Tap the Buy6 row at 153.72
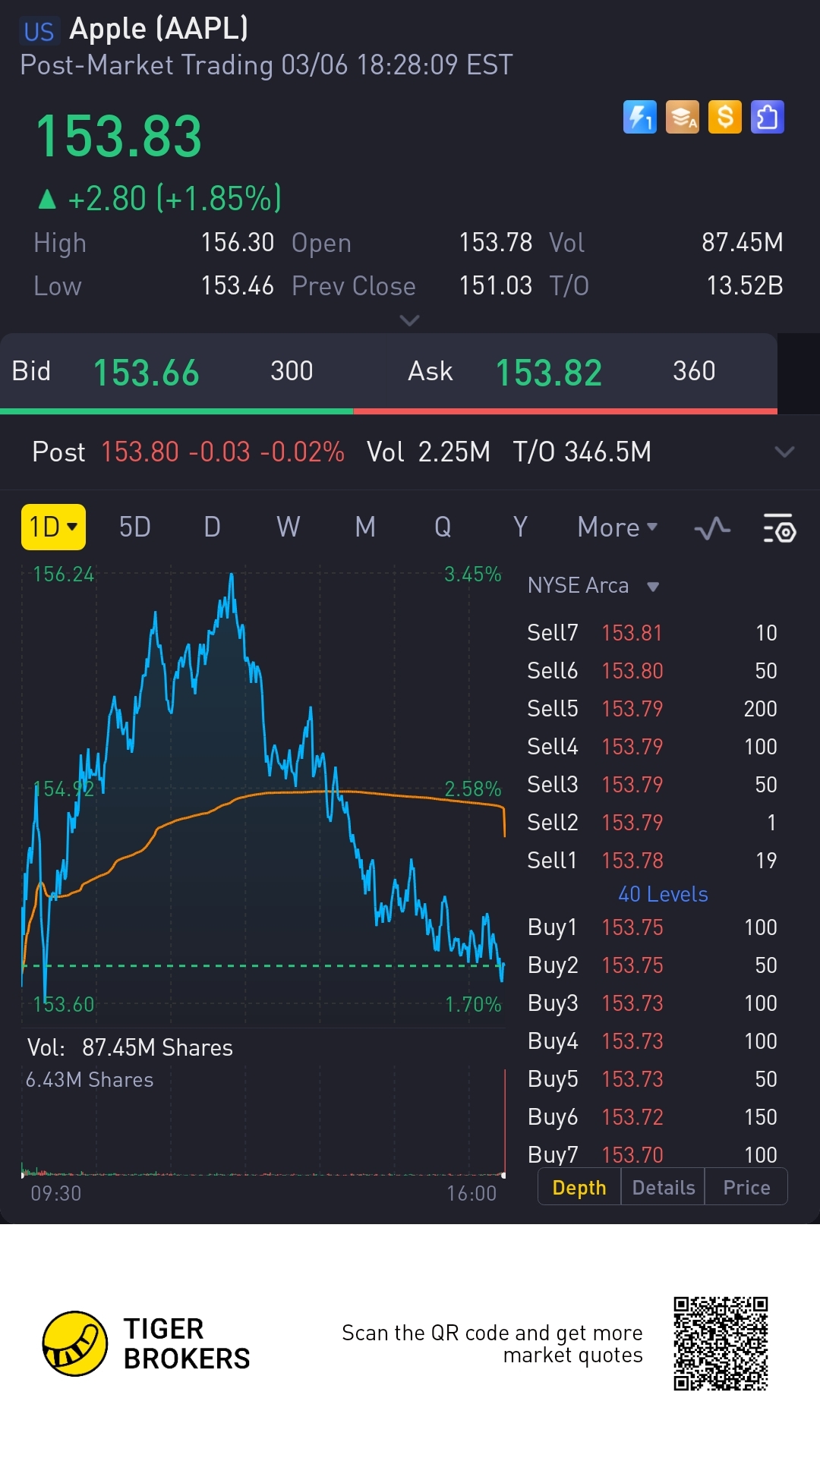This screenshot has width=820, height=1464. click(652, 1117)
